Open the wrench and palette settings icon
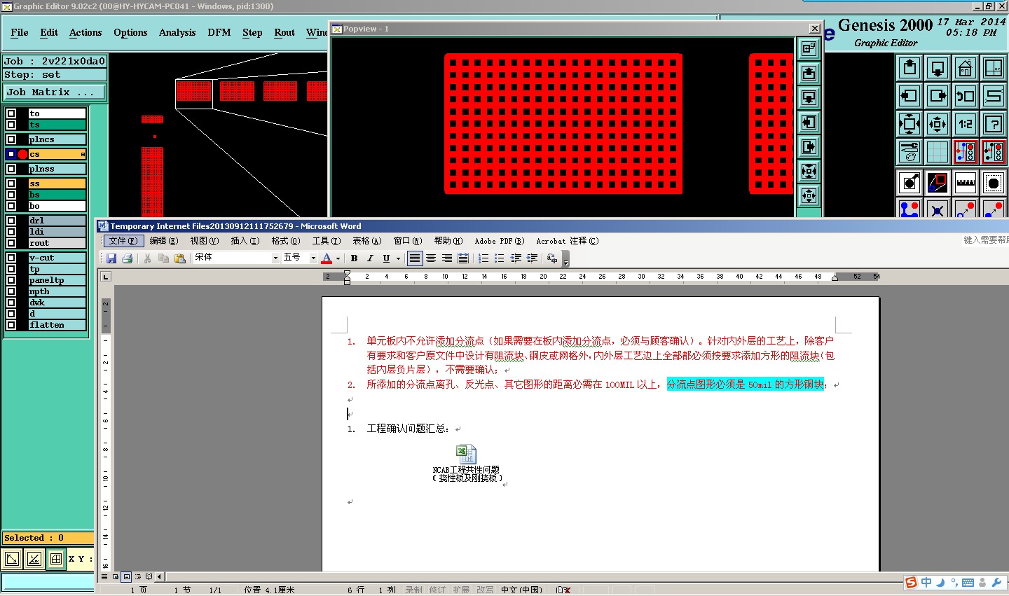This screenshot has width=1009, height=596. pyautogui.click(x=910, y=152)
